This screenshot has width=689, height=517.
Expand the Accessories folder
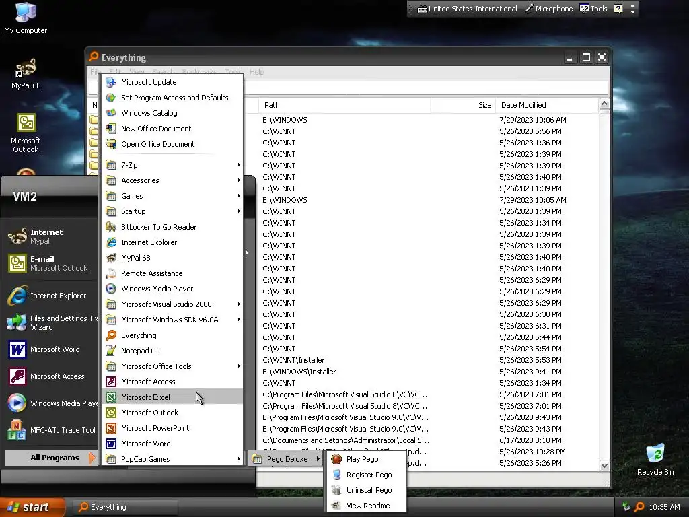(x=172, y=180)
